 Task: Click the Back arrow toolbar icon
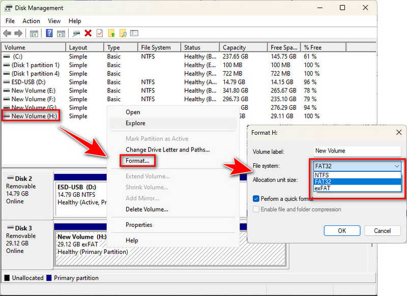coord(7,33)
